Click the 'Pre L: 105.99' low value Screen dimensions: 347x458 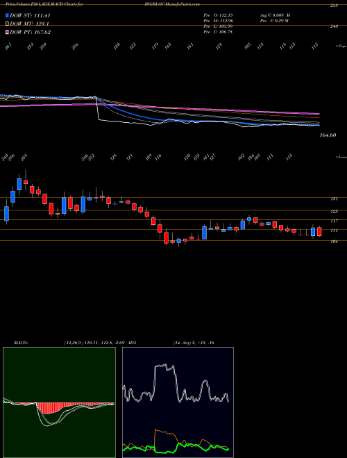coord(218,26)
